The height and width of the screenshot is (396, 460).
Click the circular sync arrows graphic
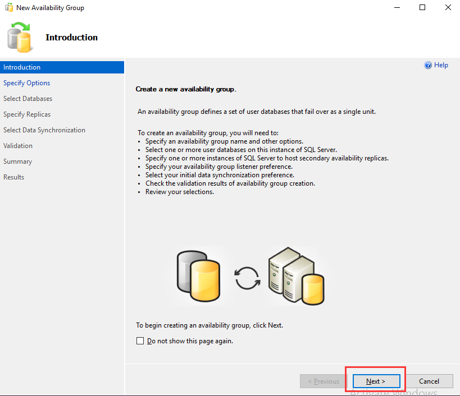247,278
